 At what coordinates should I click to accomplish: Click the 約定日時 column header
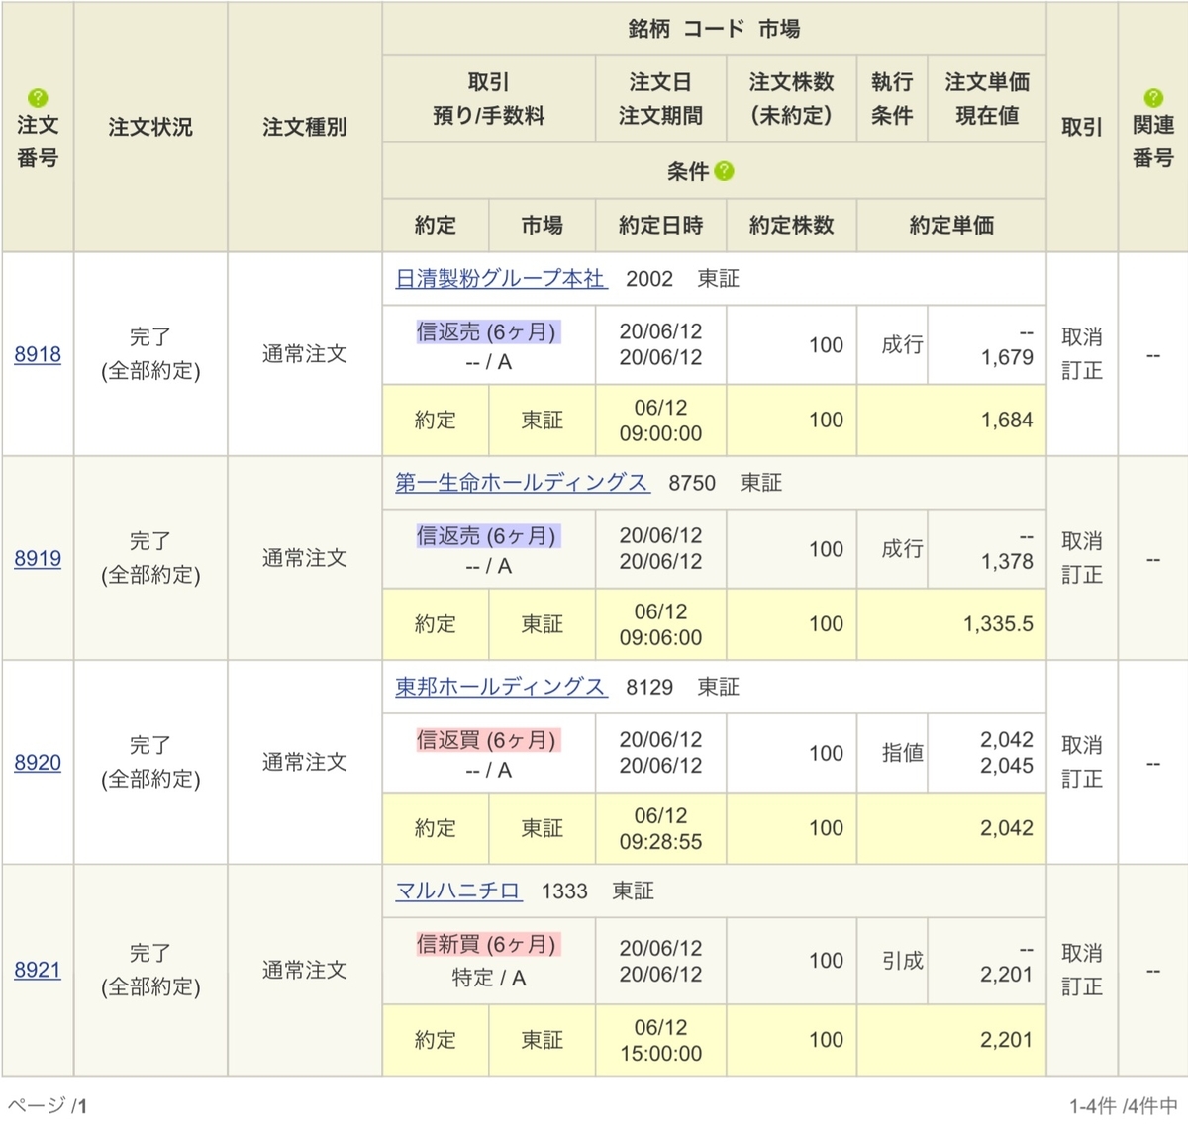tap(660, 226)
